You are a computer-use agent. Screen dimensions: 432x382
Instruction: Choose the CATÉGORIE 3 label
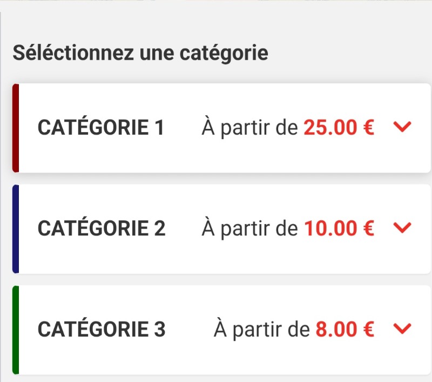click(x=101, y=329)
